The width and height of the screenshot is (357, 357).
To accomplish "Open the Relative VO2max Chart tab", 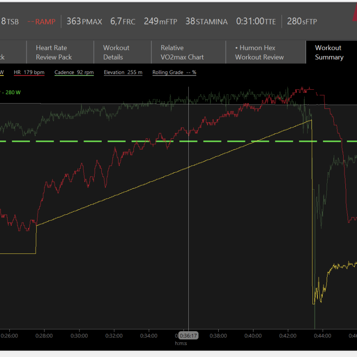I will click(x=188, y=52).
